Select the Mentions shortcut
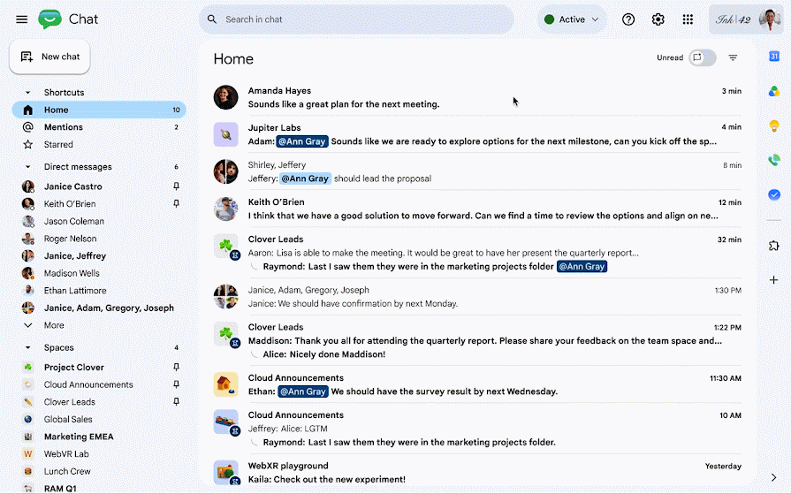Screen dimensions: 791x494 pyautogui.click(x=99, y=127)
